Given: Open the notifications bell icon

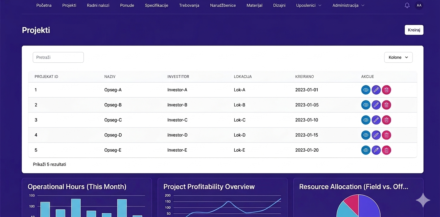Looking at the screenshot, I should tap(407, 5).
